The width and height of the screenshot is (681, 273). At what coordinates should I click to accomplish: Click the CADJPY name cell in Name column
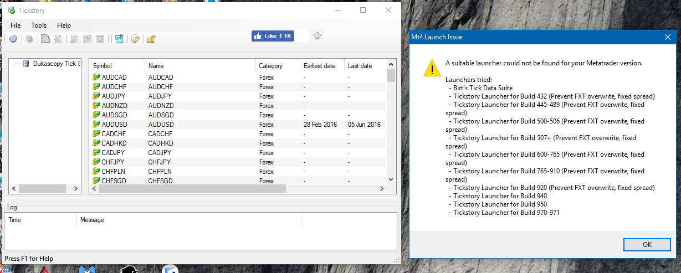160,153
